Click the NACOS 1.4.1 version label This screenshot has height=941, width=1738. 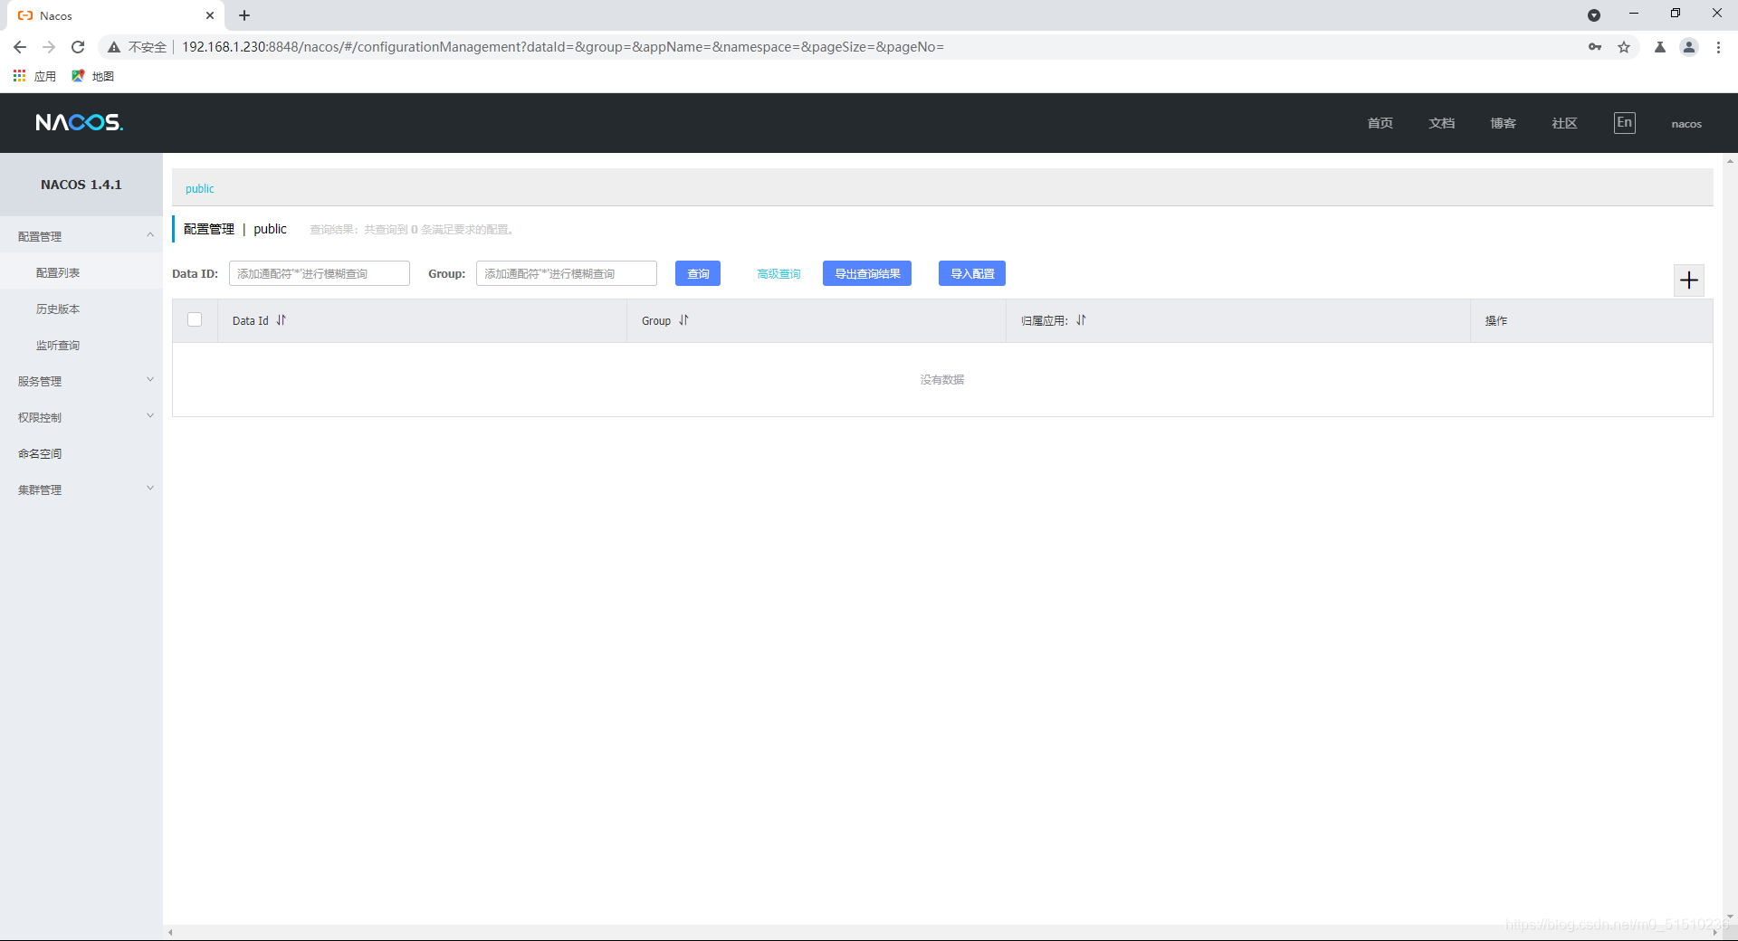[x=81, y=185]
